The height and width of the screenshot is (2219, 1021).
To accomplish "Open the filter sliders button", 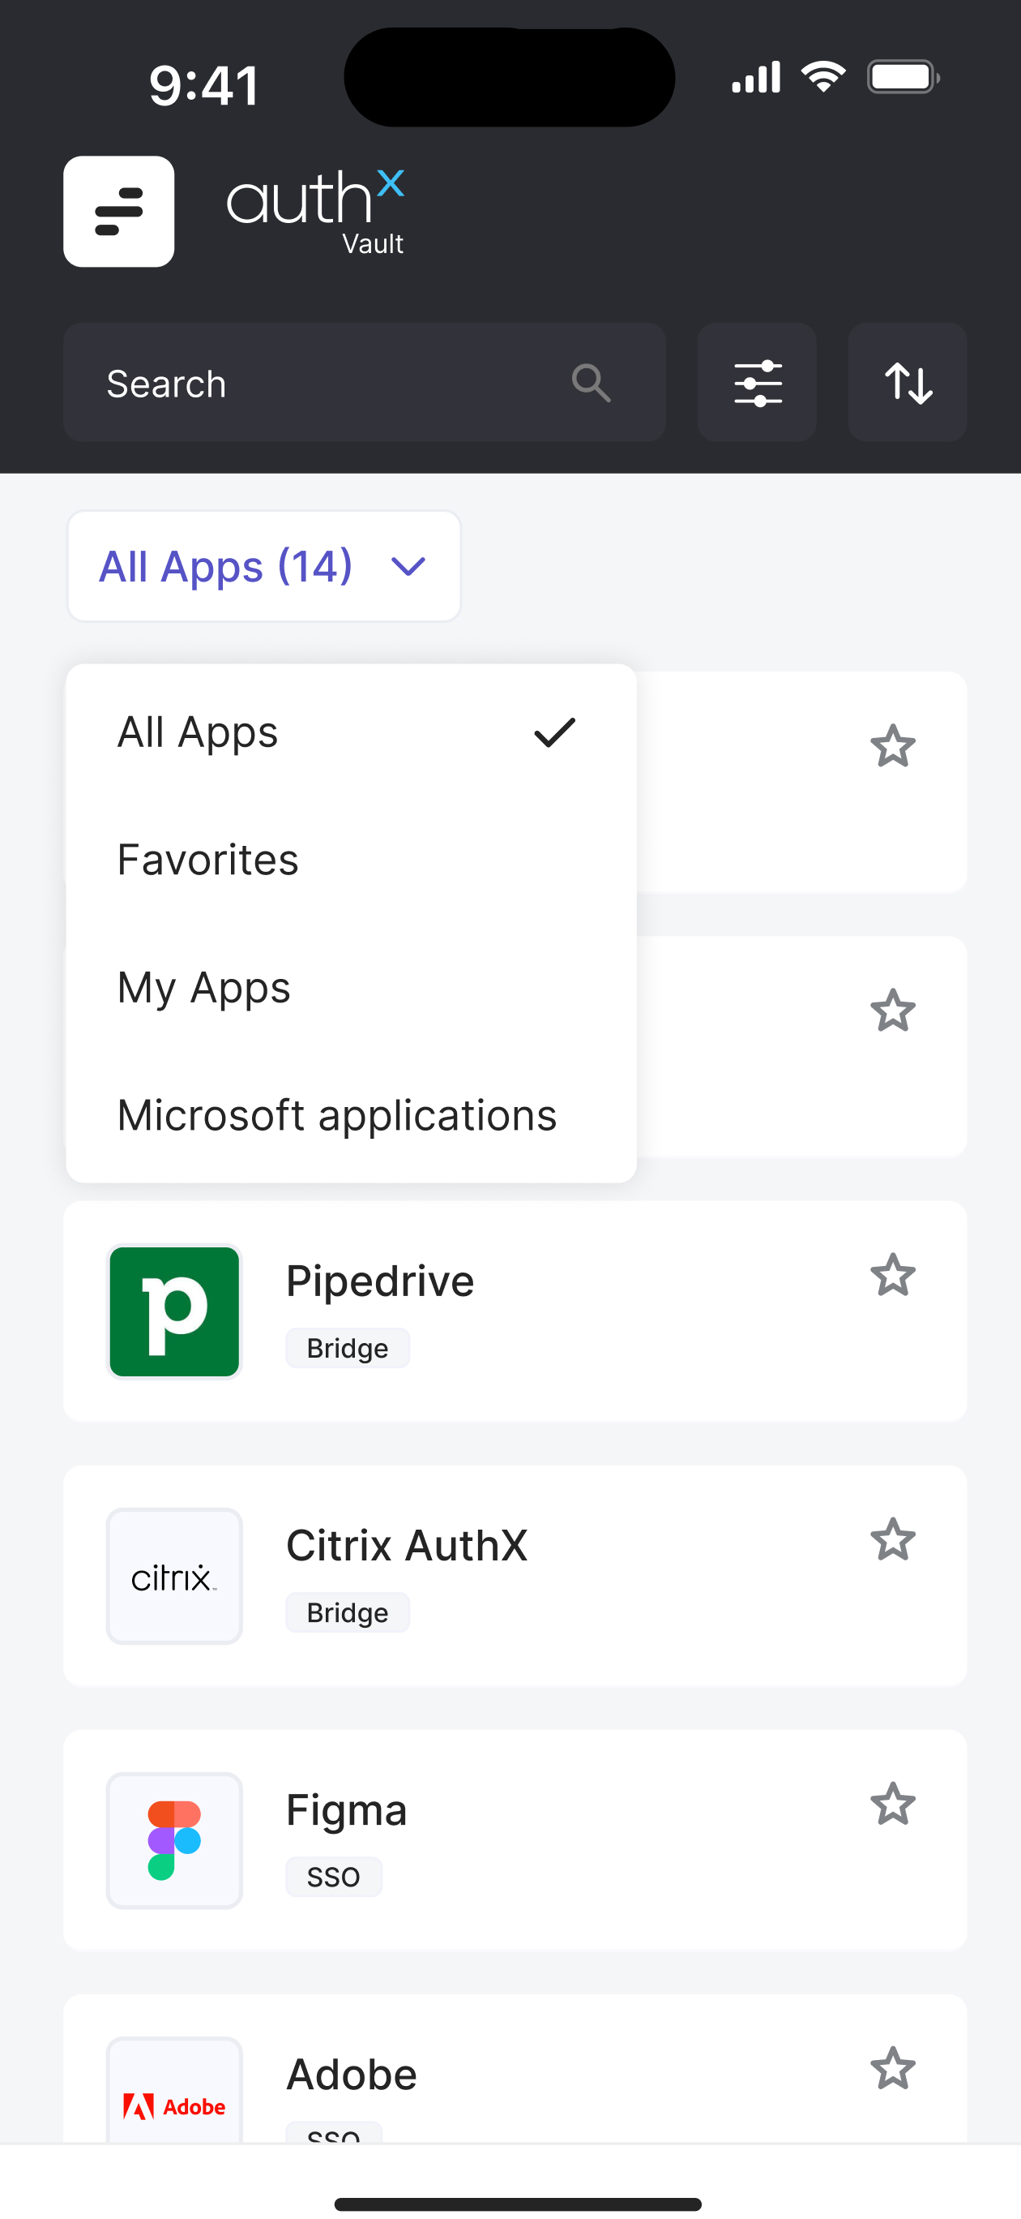I will tap(757, 383).
